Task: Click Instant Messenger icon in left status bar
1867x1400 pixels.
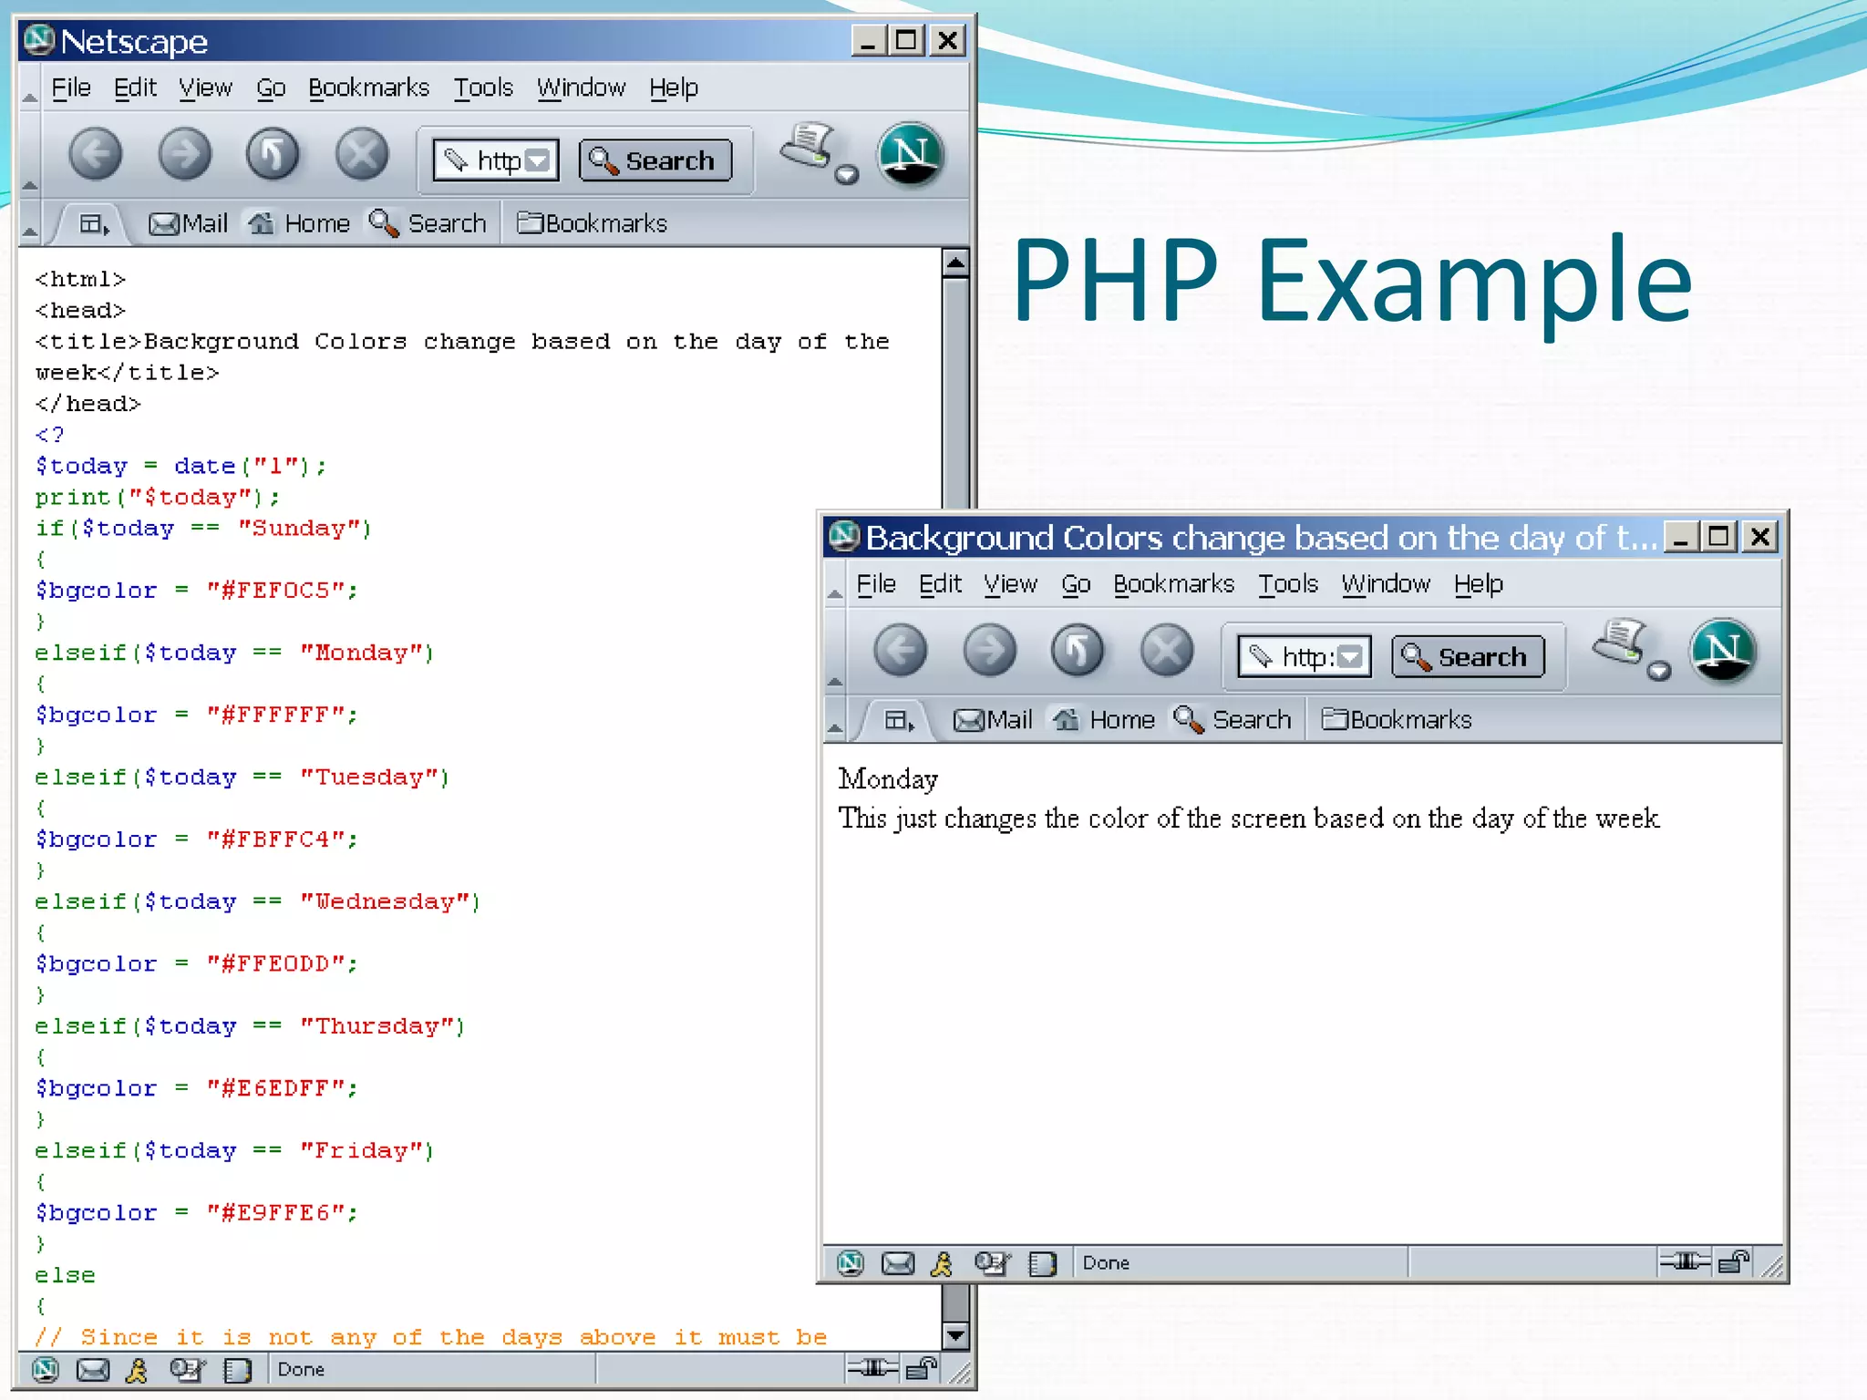Action: [x=137, y=1369]
